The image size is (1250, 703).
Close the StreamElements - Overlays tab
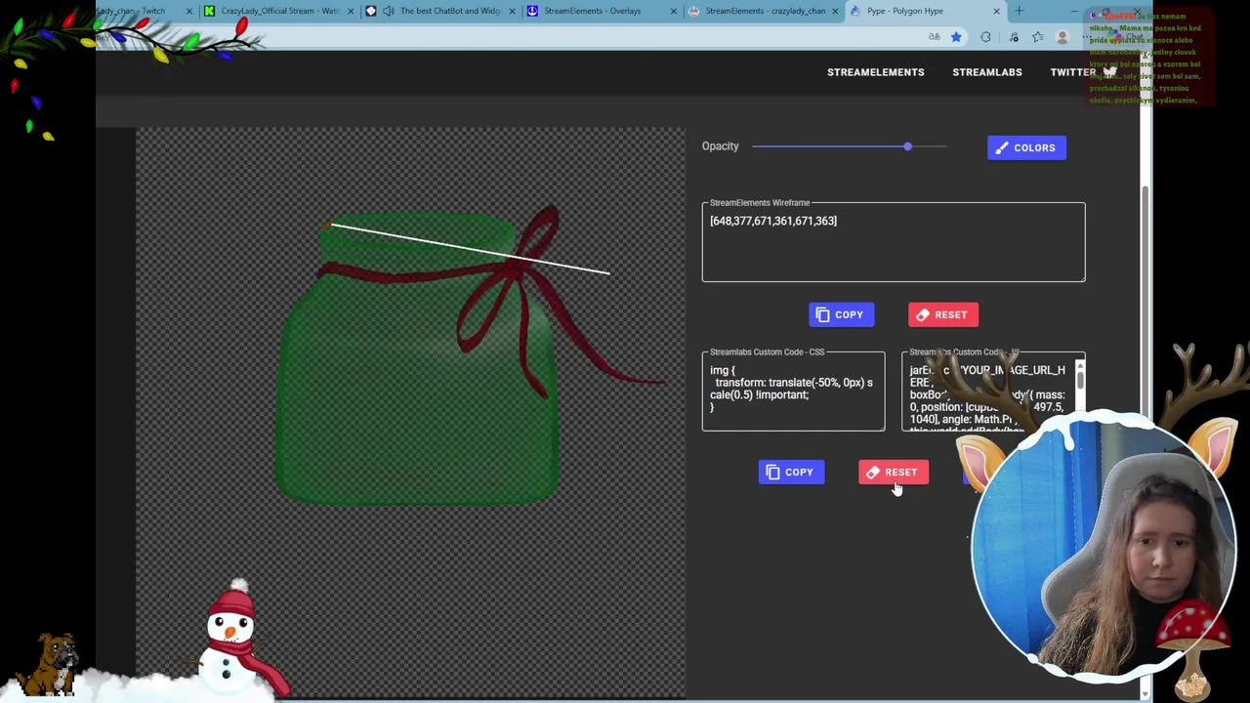[673, 11]
